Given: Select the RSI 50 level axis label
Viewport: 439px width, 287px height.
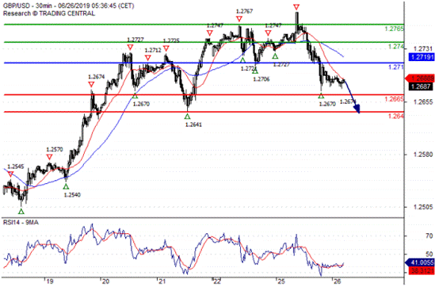Looking at the screenshot, I should [x=429, y=254].
